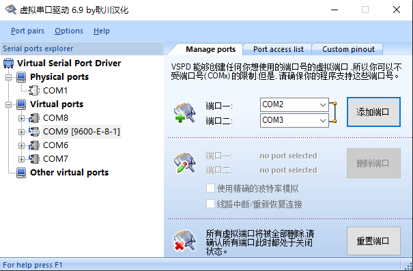
Task: Expand the COM6 tree node
Action: [21, 145]
